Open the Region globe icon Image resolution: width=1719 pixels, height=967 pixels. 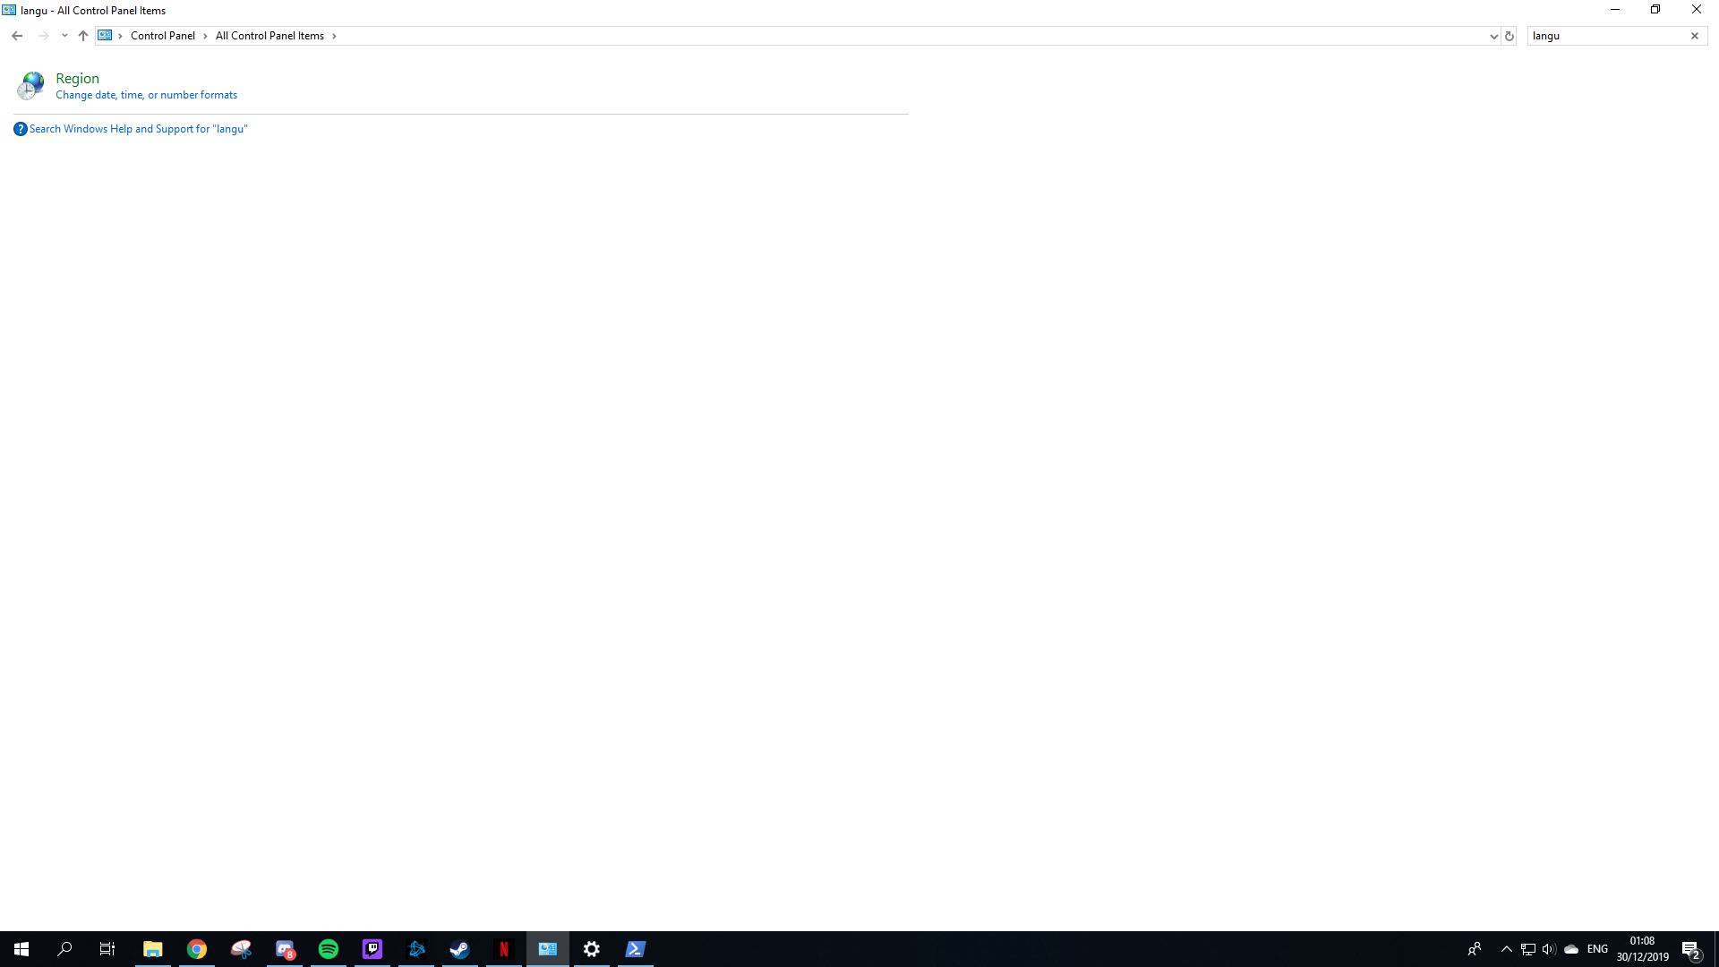30,85
